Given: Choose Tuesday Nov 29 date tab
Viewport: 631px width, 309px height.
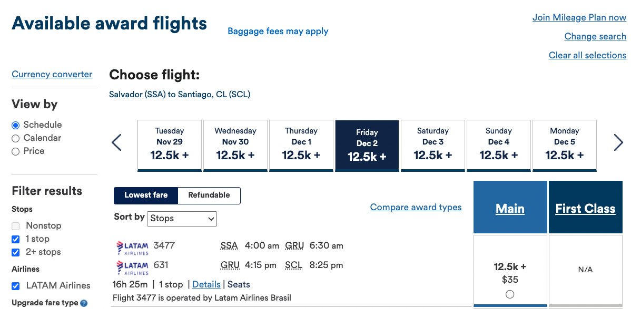Looking at the screenshot, I should 170,145.
